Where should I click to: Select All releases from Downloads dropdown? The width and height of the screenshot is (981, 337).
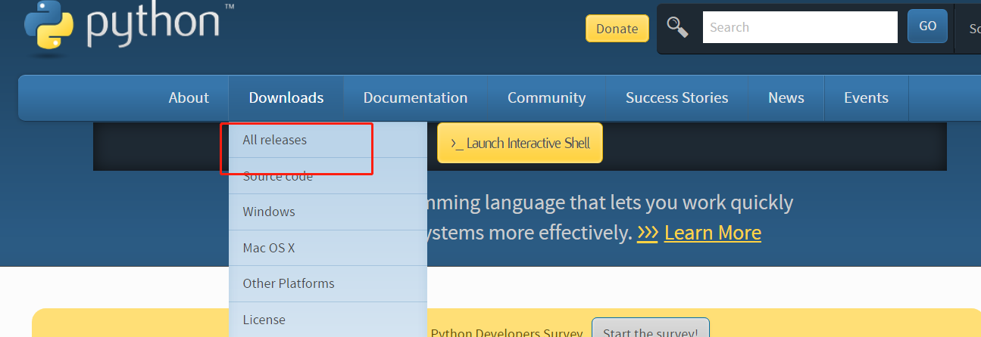point(327,140)
